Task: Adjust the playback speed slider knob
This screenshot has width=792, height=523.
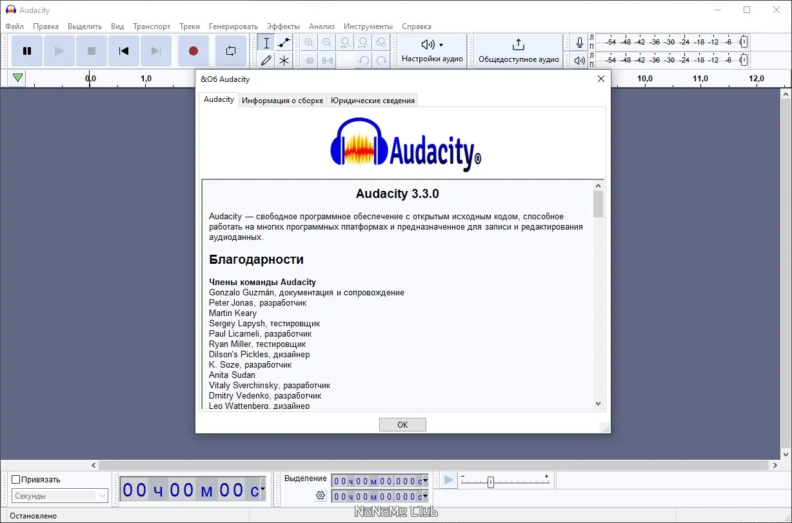Action: (491, 482)
